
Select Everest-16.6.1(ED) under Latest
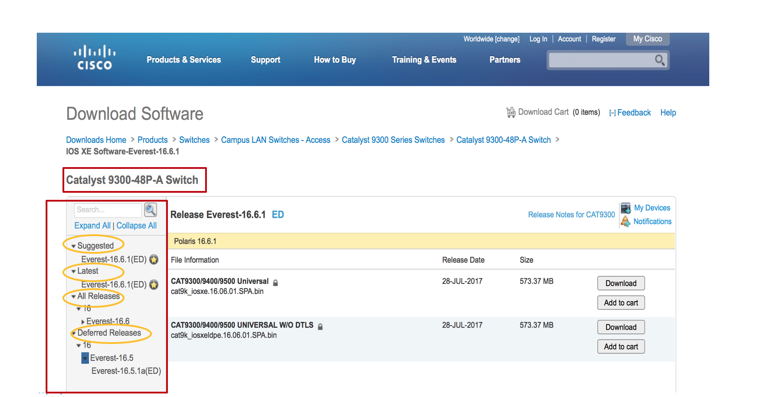click(x=114, y=285)
